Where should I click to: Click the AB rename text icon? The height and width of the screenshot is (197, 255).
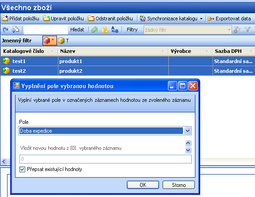point(114,30)
